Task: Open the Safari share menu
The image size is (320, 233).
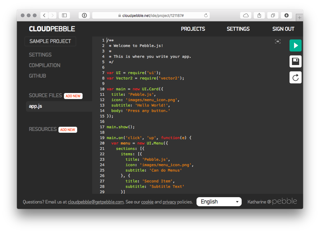Action: (x=259, y=15)
